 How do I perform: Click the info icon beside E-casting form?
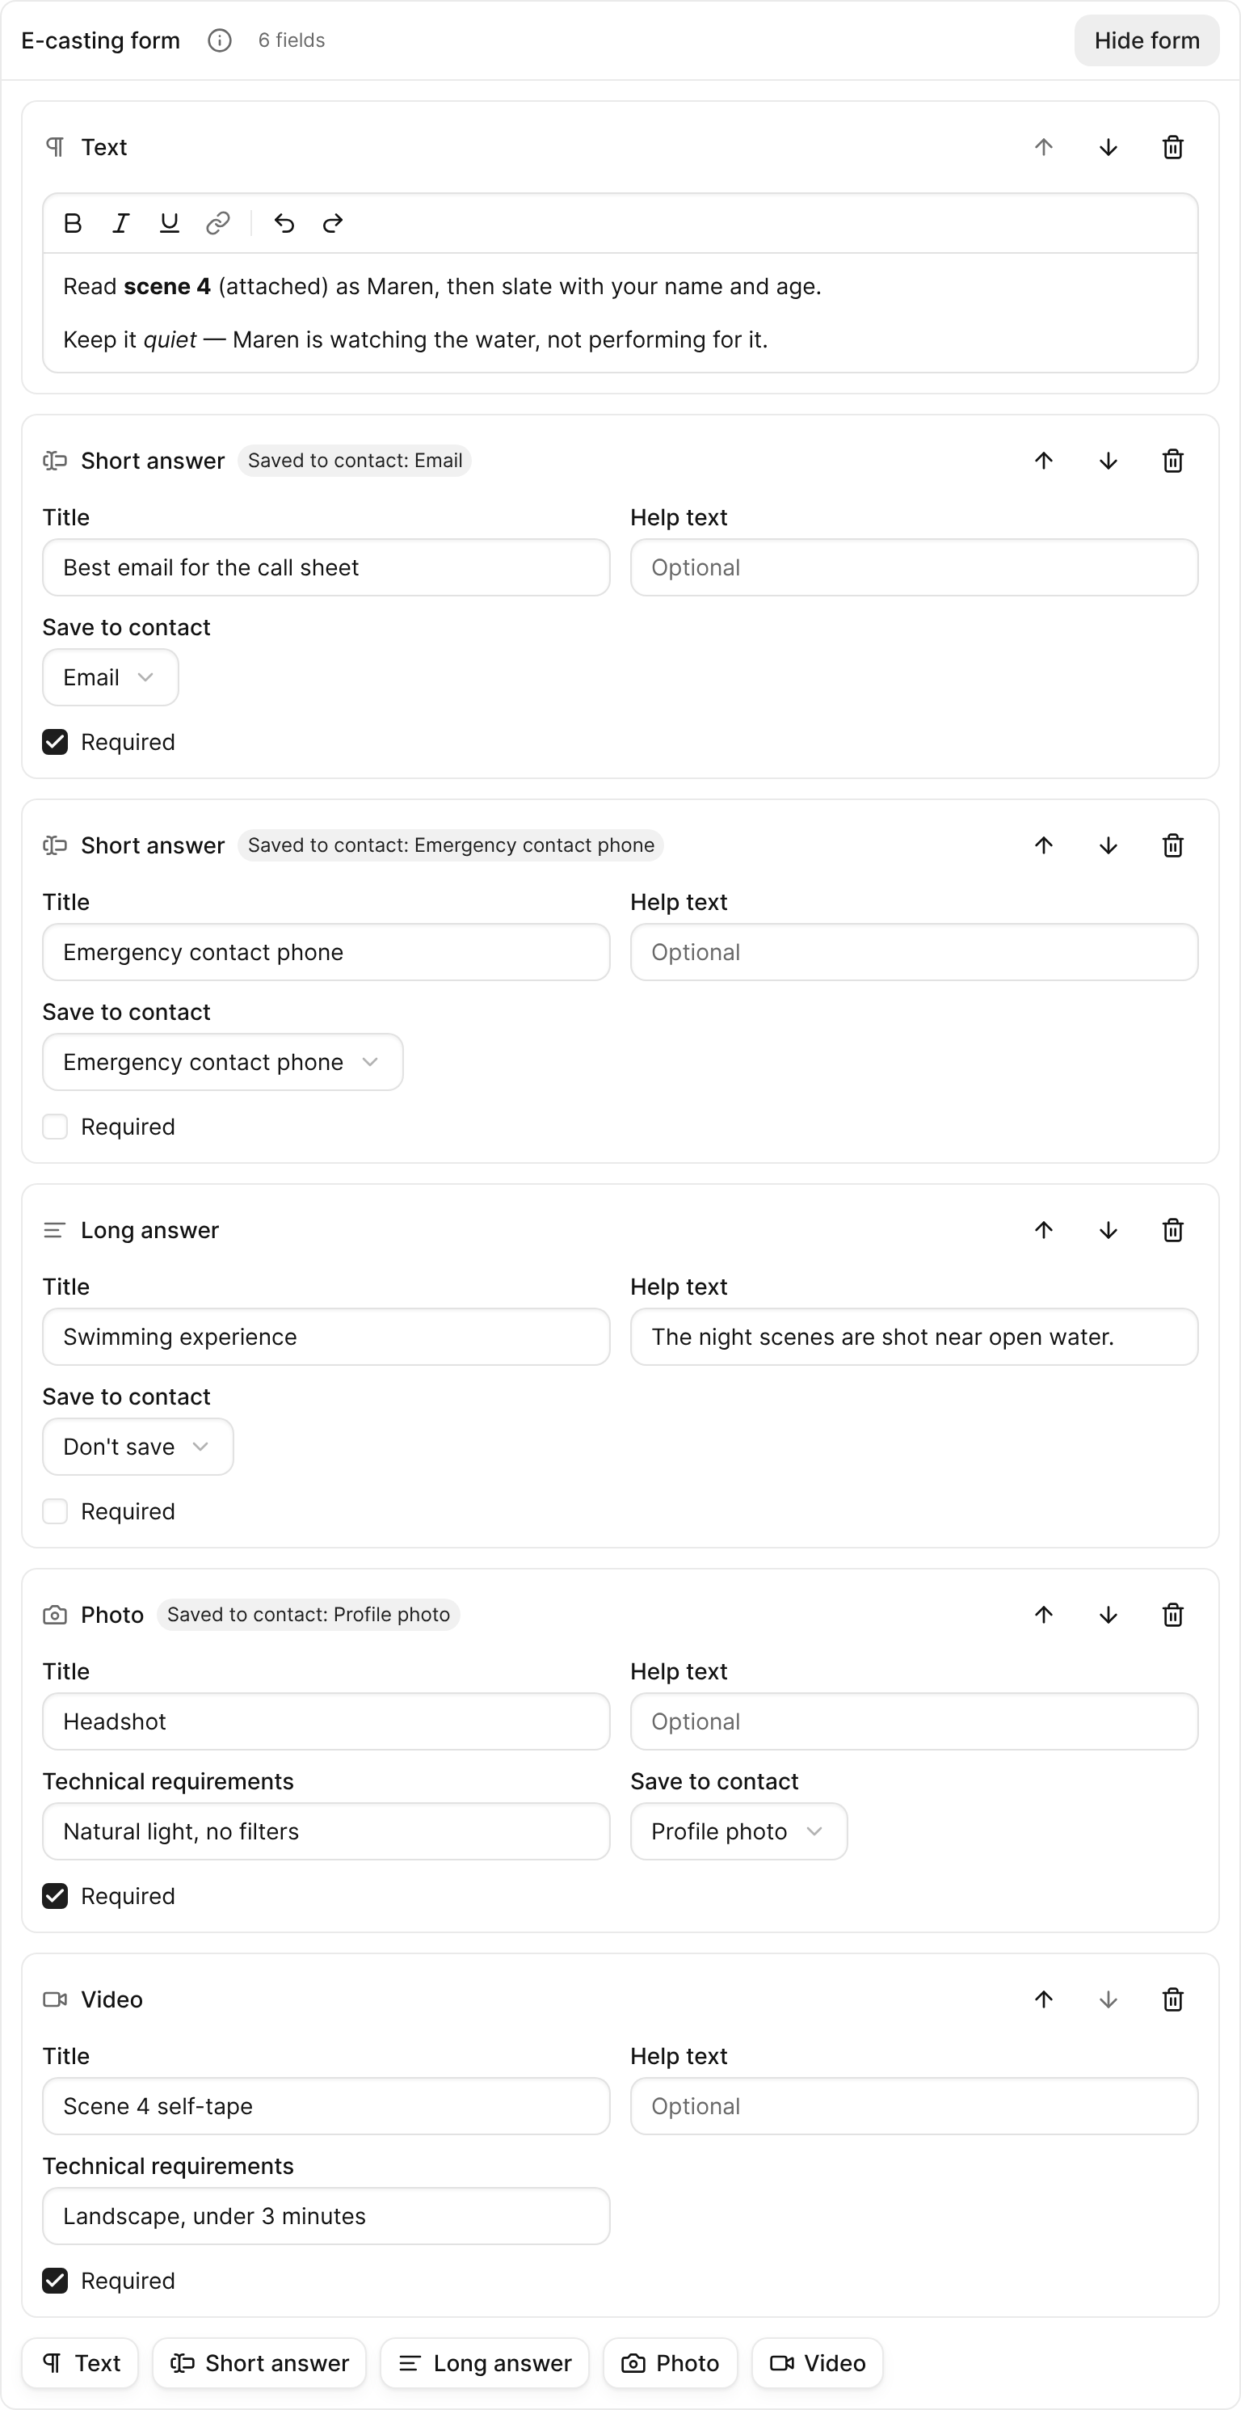pos(220,40)
